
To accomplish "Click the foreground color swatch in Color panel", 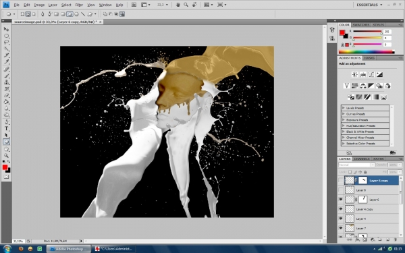I will 342,32.
